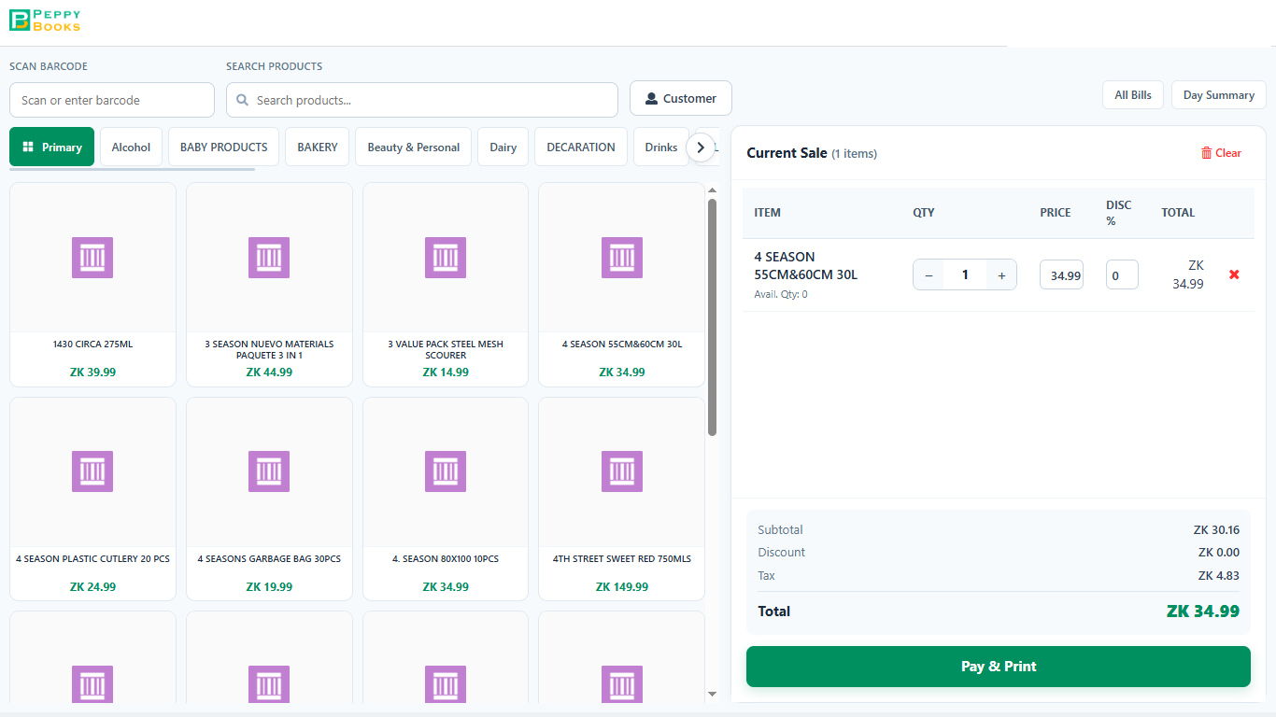This screenshot has width=1276, height=717.
Task: Click the PRICE column header
Action: [1056, 213]
